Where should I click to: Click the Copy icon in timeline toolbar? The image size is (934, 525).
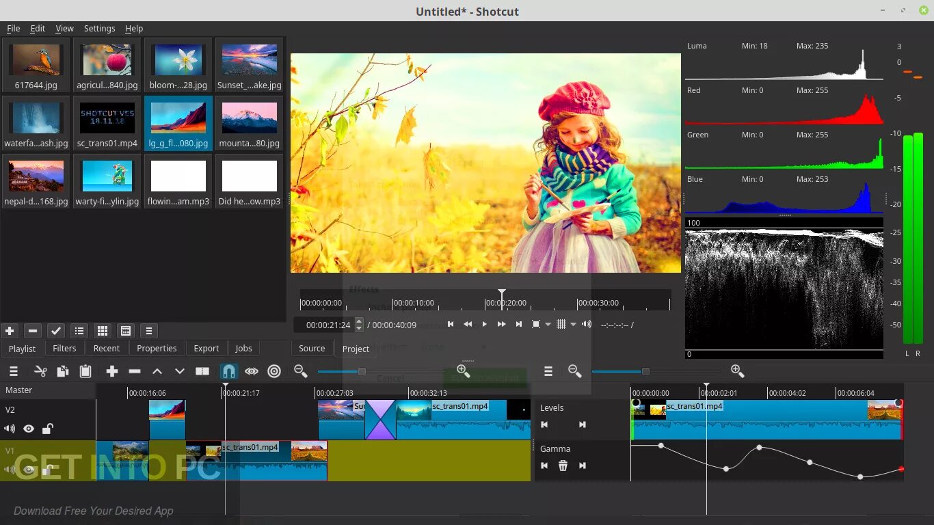62,371
